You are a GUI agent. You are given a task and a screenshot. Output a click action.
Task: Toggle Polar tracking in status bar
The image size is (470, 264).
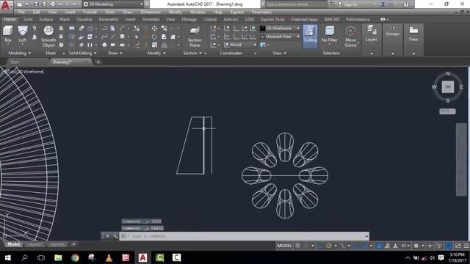tap(329, 246)
